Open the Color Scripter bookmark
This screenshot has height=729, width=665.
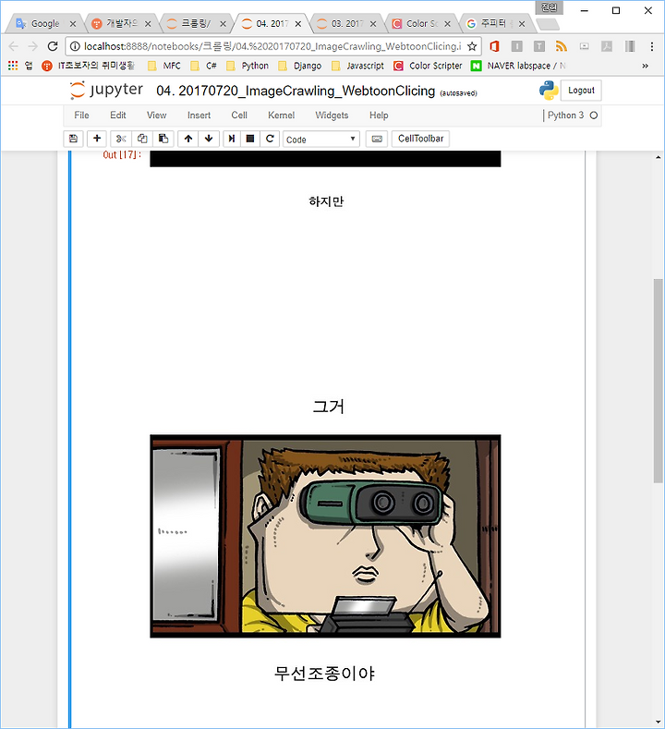[428, 66]
